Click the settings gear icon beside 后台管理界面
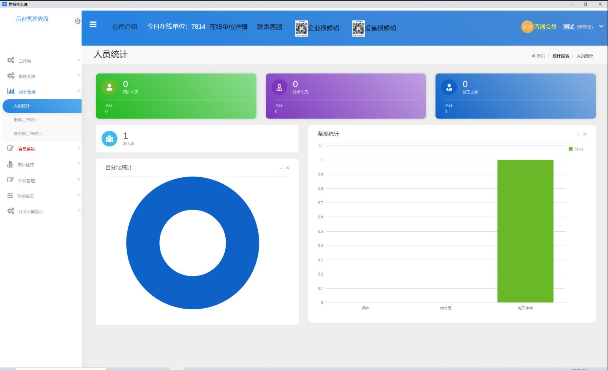Viewport: 608px width, 370px height. (x=77, y=21)
